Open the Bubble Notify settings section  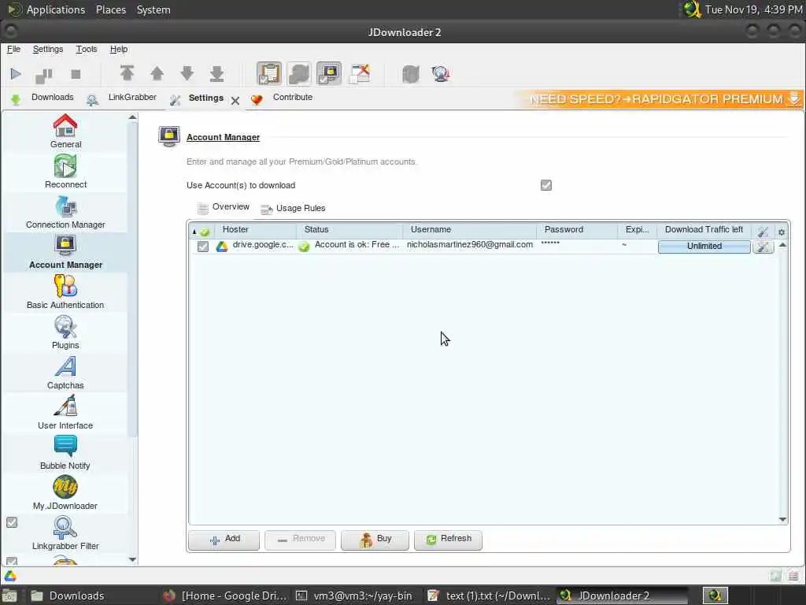65,453
